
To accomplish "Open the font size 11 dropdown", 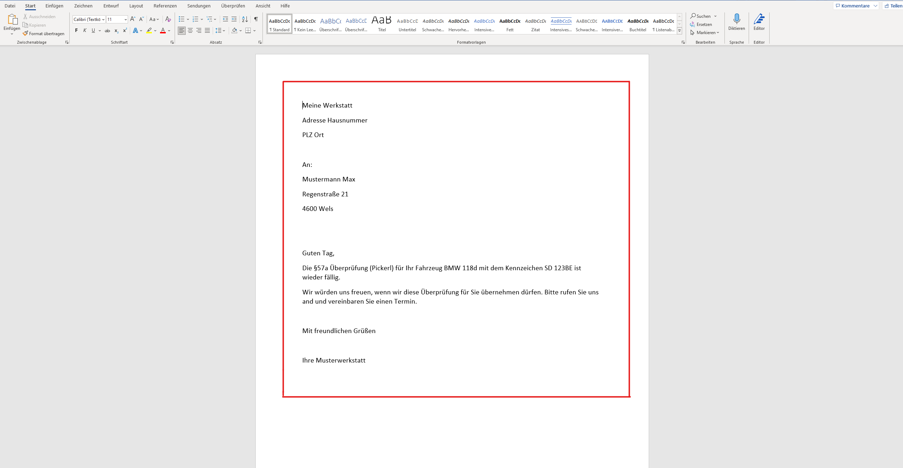I will pyautogui.click(x=126, y=20).
